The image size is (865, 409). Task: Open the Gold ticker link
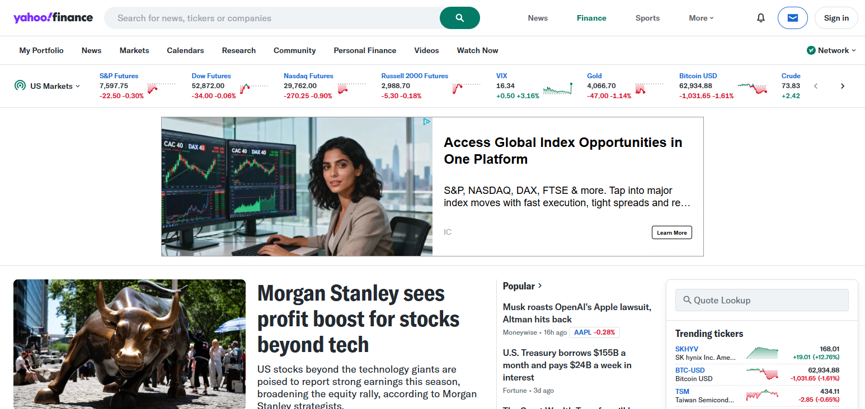tap(594, 76)
